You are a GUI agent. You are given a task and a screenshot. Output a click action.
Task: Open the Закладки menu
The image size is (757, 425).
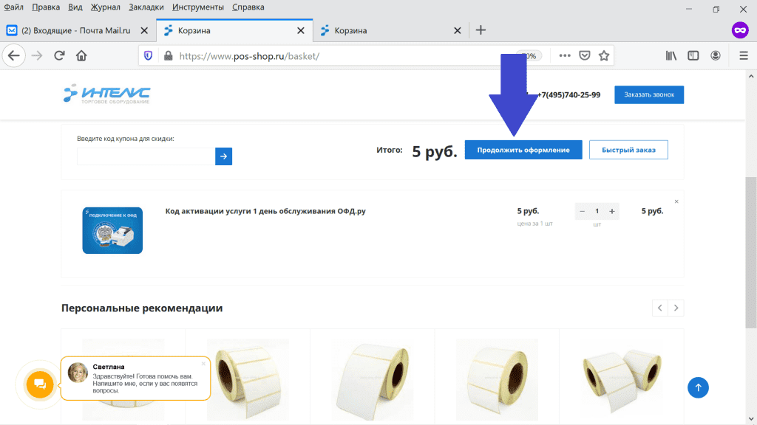146,7
